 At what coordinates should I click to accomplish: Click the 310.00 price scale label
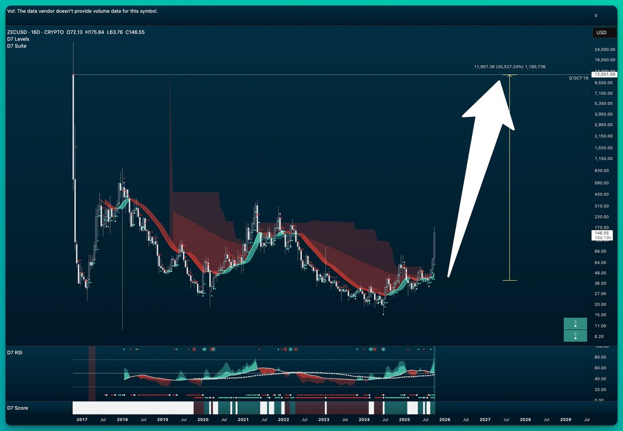[x=602, y=206]
